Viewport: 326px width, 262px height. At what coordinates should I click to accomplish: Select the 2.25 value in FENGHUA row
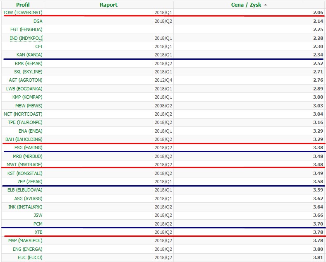[x=318, y=29]
